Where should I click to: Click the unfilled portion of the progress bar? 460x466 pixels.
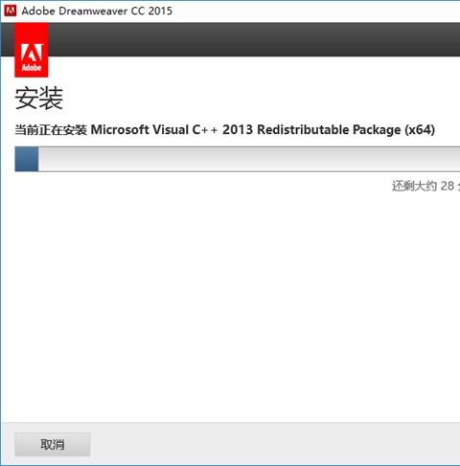(249, 159)
